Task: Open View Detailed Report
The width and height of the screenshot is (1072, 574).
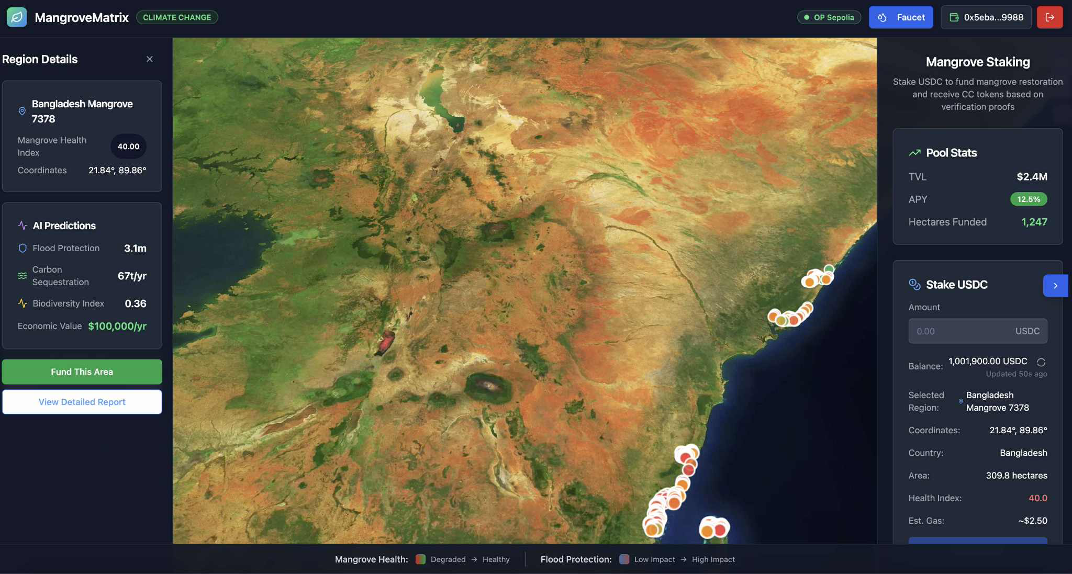Action: (82, 402)
